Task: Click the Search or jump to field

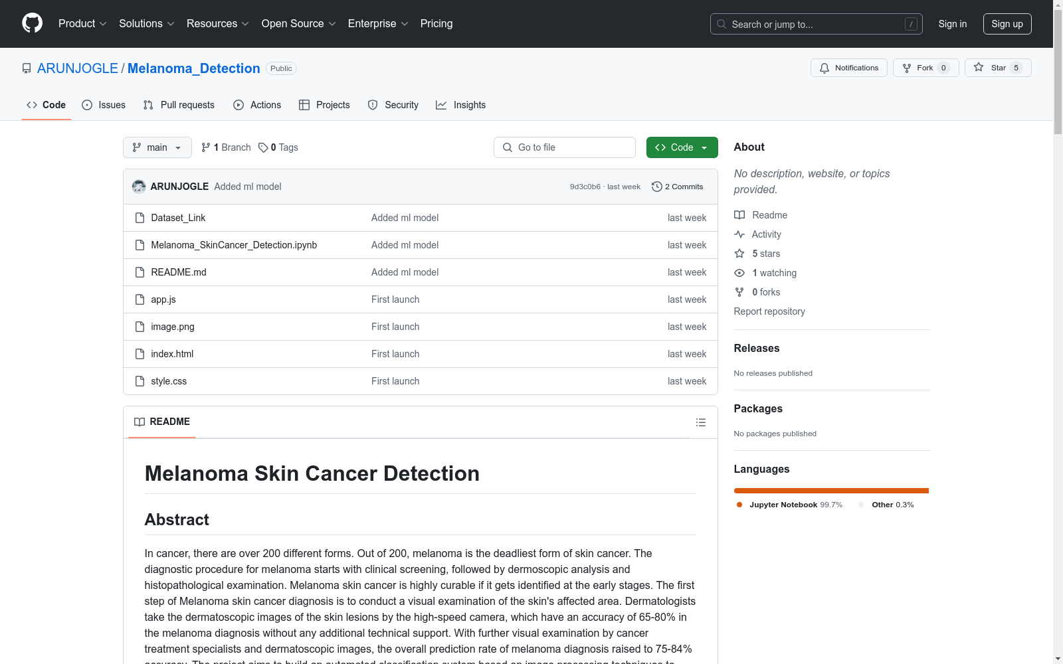Action: coord(817,24)
